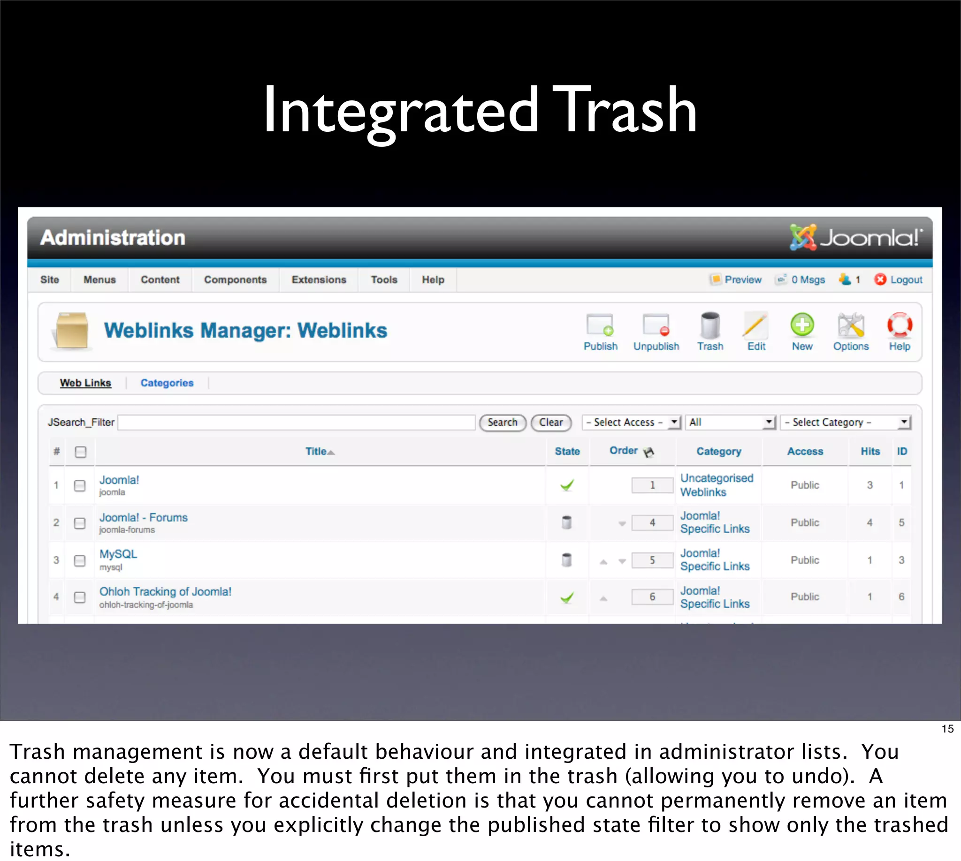
Task: Switch to the Web Links tab
Action: tap(85, 383)
